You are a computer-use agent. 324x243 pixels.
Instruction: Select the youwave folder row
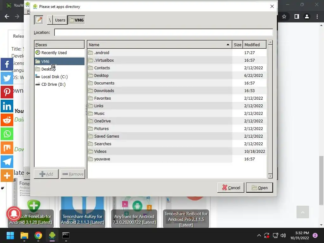point(177,159)
